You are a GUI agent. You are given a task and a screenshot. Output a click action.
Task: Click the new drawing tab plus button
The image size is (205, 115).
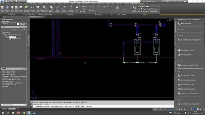point(44,17)
